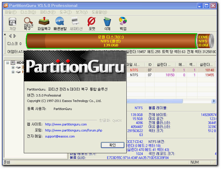Image resolution: width=221 pixels, height=169 pixels.
Task: Select the black NTFS cell in second row
Action: pyautogui.click(x=134, y=75)
